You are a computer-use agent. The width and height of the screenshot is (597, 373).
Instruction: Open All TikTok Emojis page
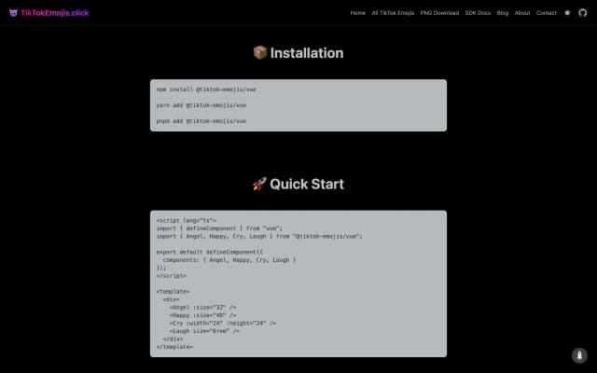coord(393,13)
